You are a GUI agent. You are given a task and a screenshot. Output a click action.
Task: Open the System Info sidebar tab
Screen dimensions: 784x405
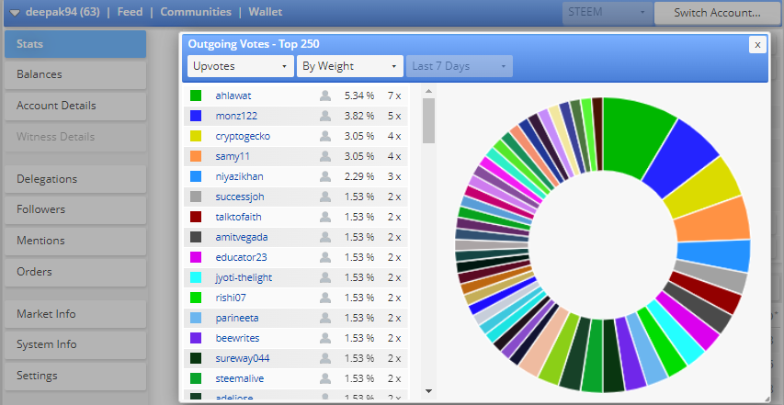pos(75,344)
